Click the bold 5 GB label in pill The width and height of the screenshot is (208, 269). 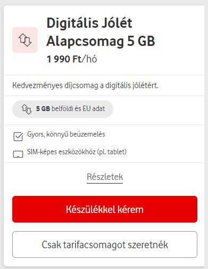coord(43,109)
